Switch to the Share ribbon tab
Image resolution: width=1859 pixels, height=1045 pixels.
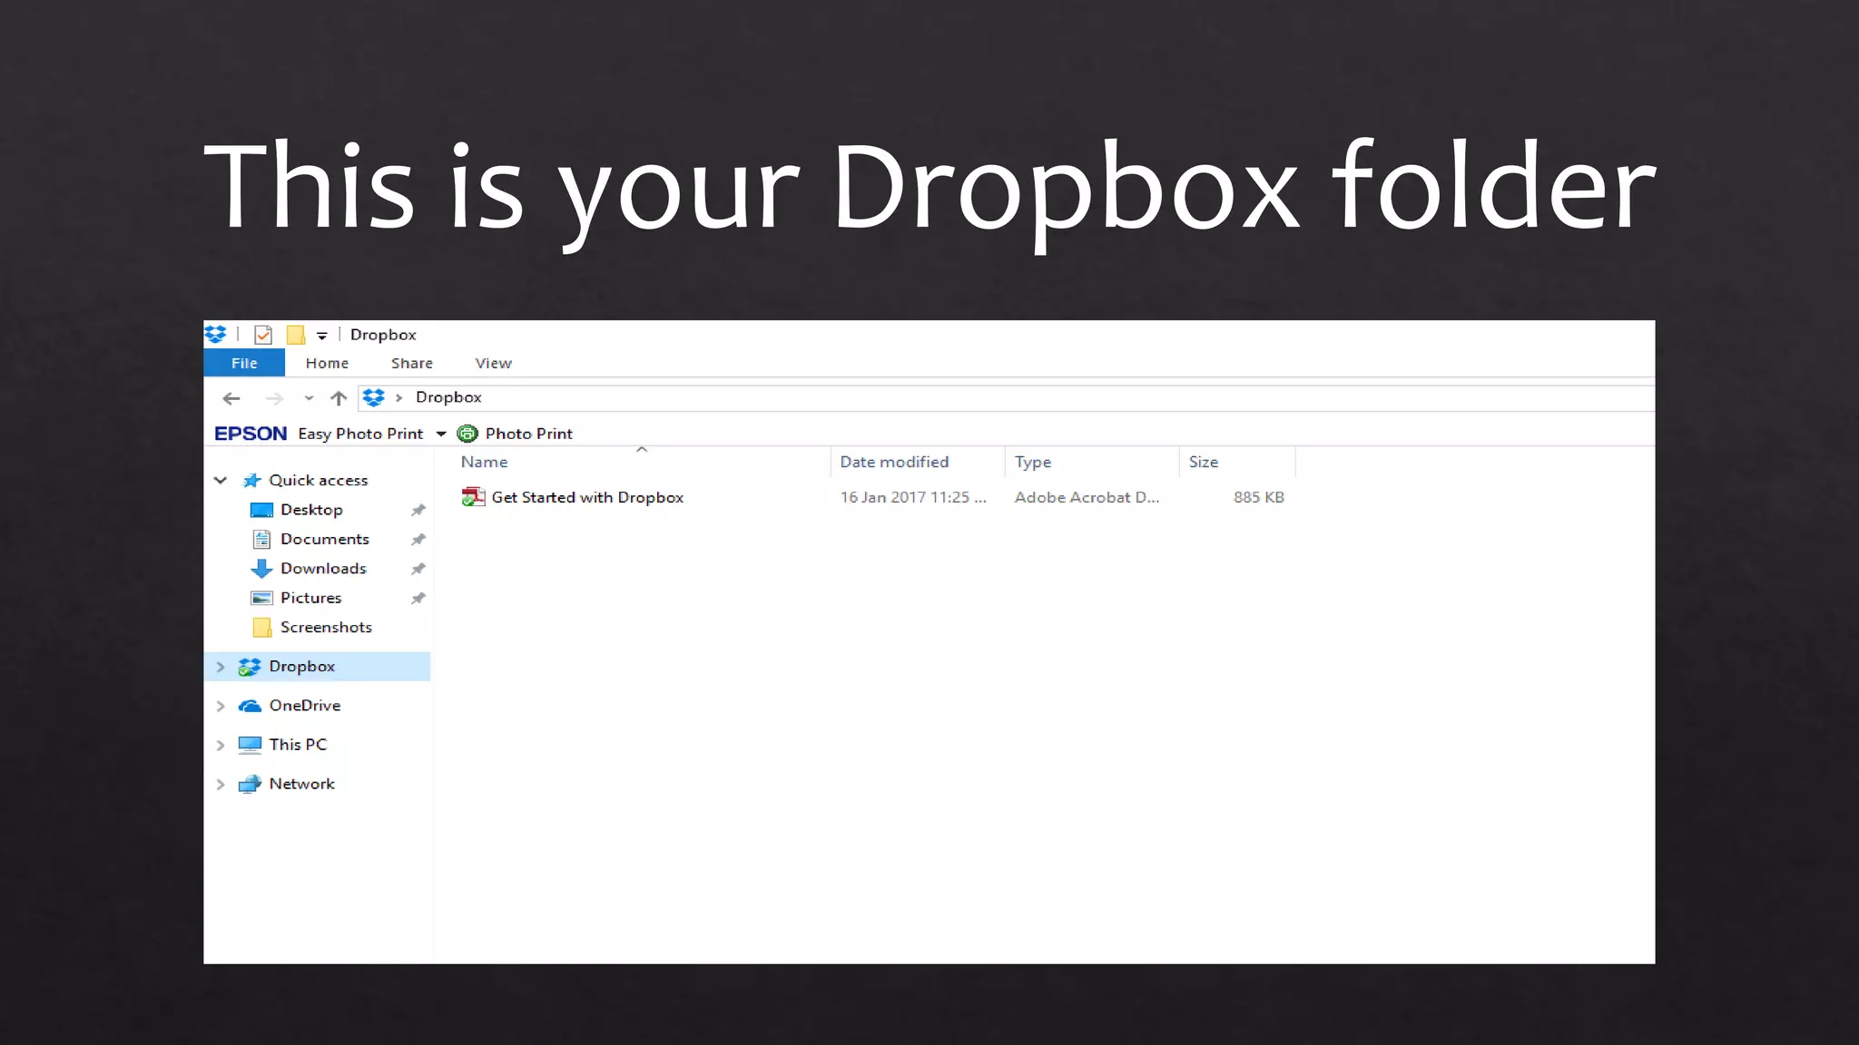[x=412, y=363]
